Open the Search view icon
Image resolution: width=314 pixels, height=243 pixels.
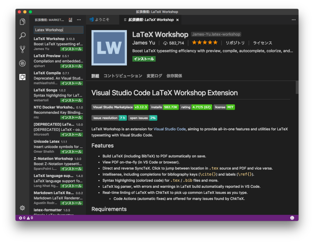click(22, 36)
